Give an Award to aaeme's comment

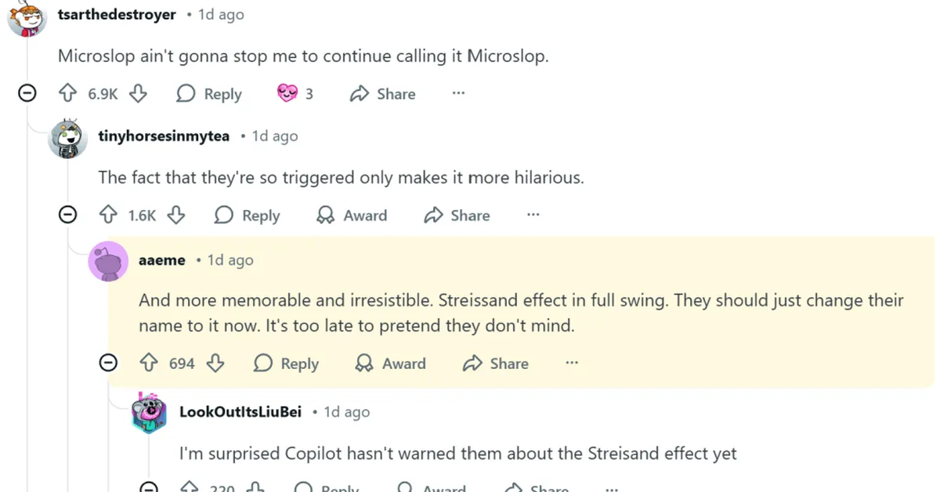389,363
